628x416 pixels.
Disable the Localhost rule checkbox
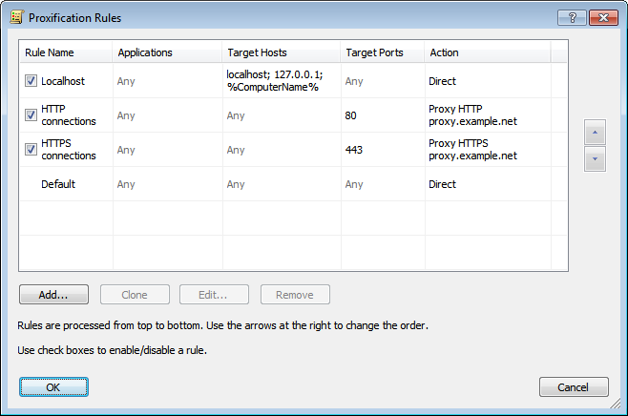[31, 81]
